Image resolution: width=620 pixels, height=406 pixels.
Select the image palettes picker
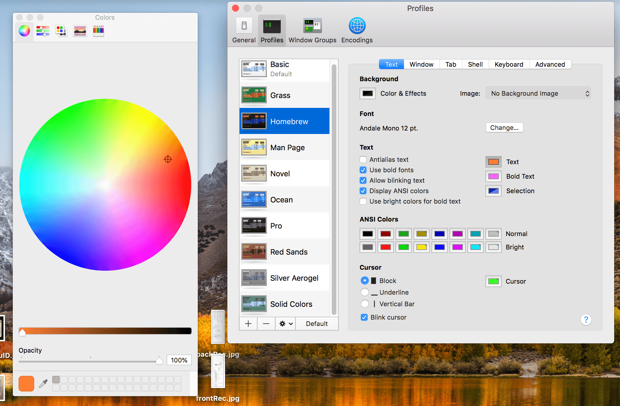[80, 31]
